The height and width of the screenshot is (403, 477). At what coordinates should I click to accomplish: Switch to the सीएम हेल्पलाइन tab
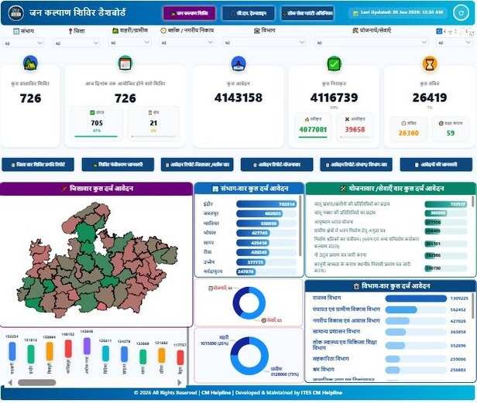point(249,13)
